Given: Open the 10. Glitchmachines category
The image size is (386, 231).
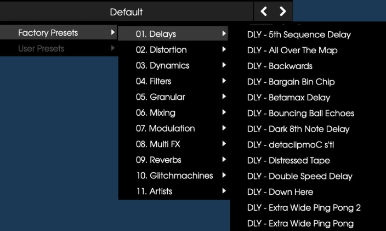Looking at the screenshot, I should coord(174,176).
